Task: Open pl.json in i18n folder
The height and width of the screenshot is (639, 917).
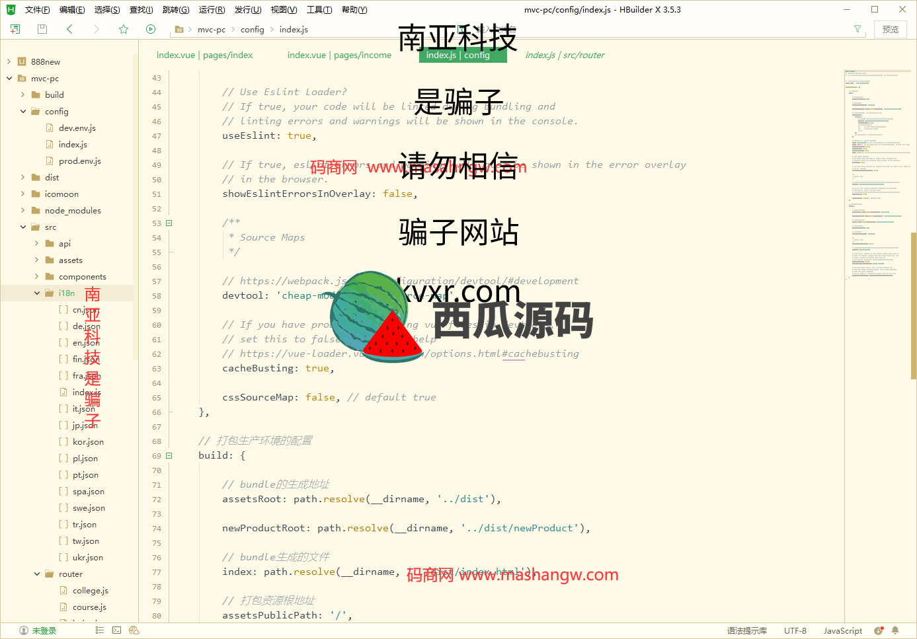Action: pos(85,458)
